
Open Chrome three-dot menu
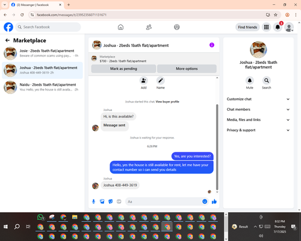(x=296, y=15)
